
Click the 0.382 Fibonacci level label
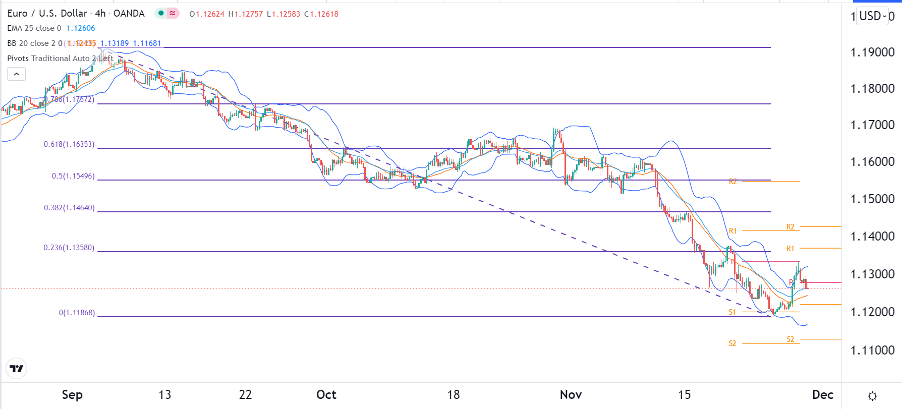pos(69,208)
